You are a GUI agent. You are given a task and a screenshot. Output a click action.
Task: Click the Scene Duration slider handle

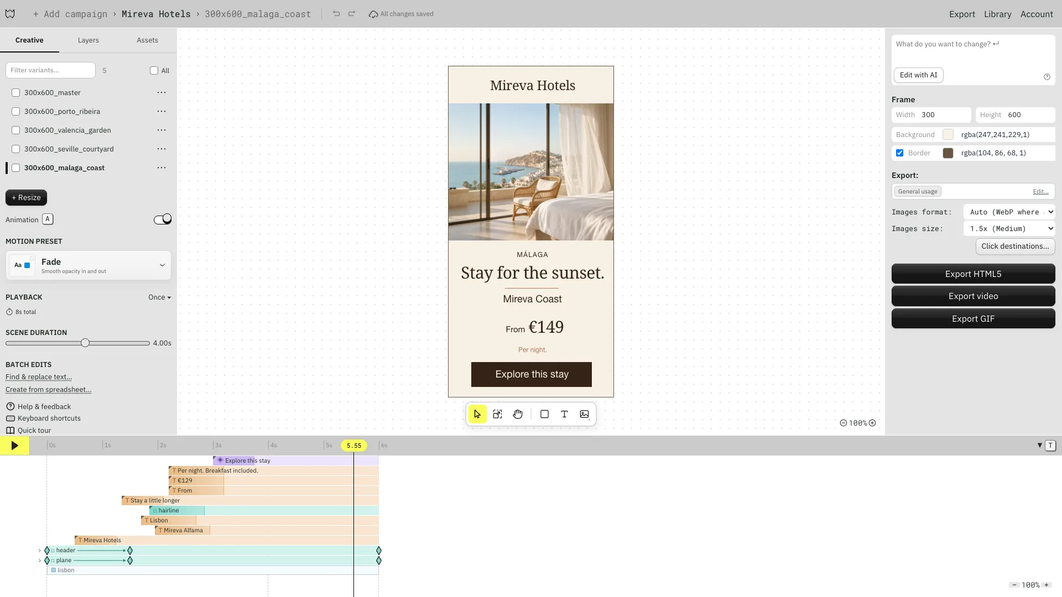85,343
